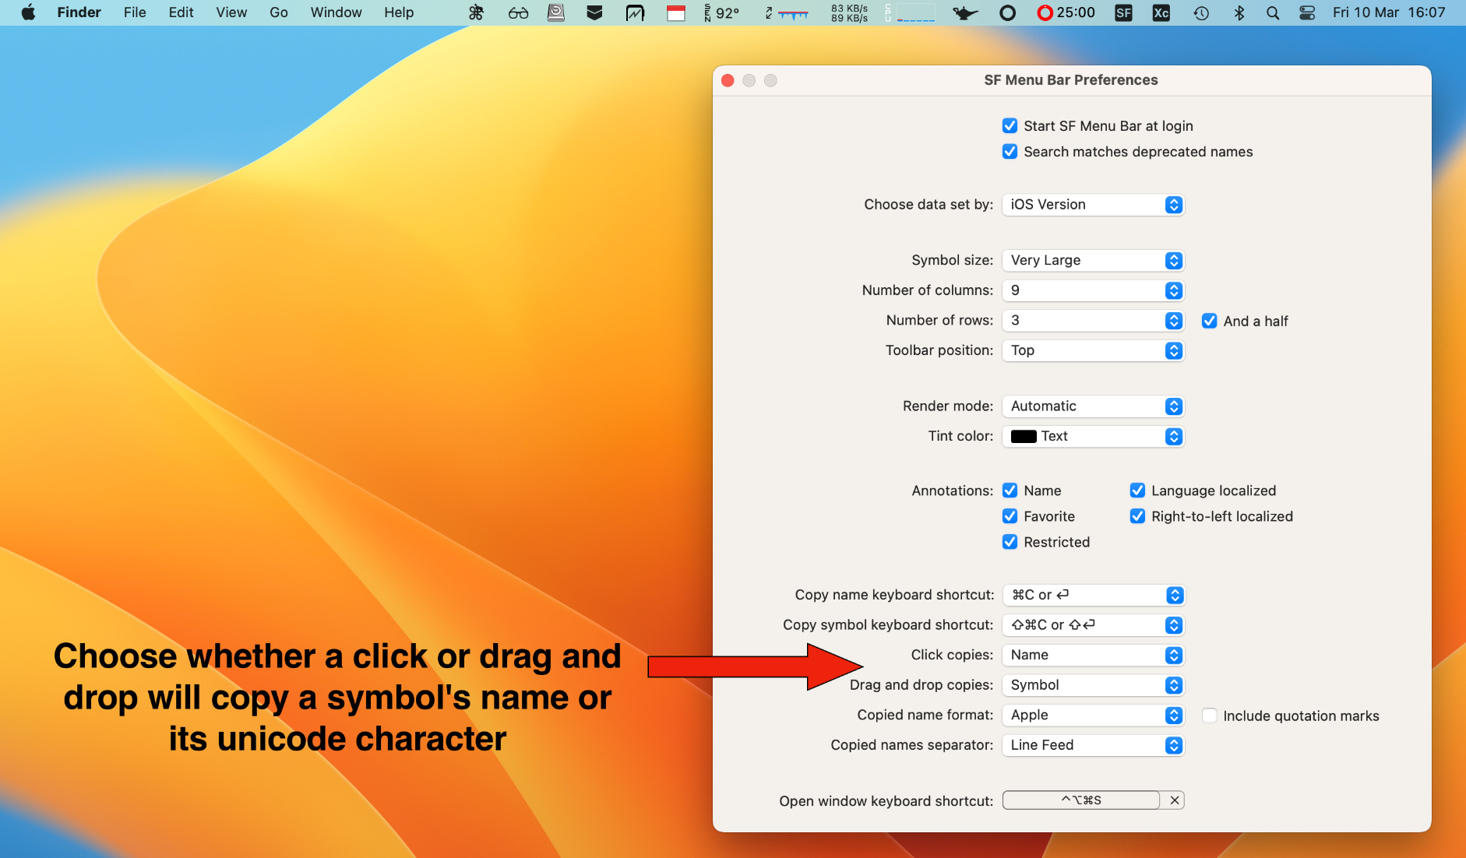Click the open window shortcut recorder field
This screenshot has width=1466, height=858.
click(1081, 800)
